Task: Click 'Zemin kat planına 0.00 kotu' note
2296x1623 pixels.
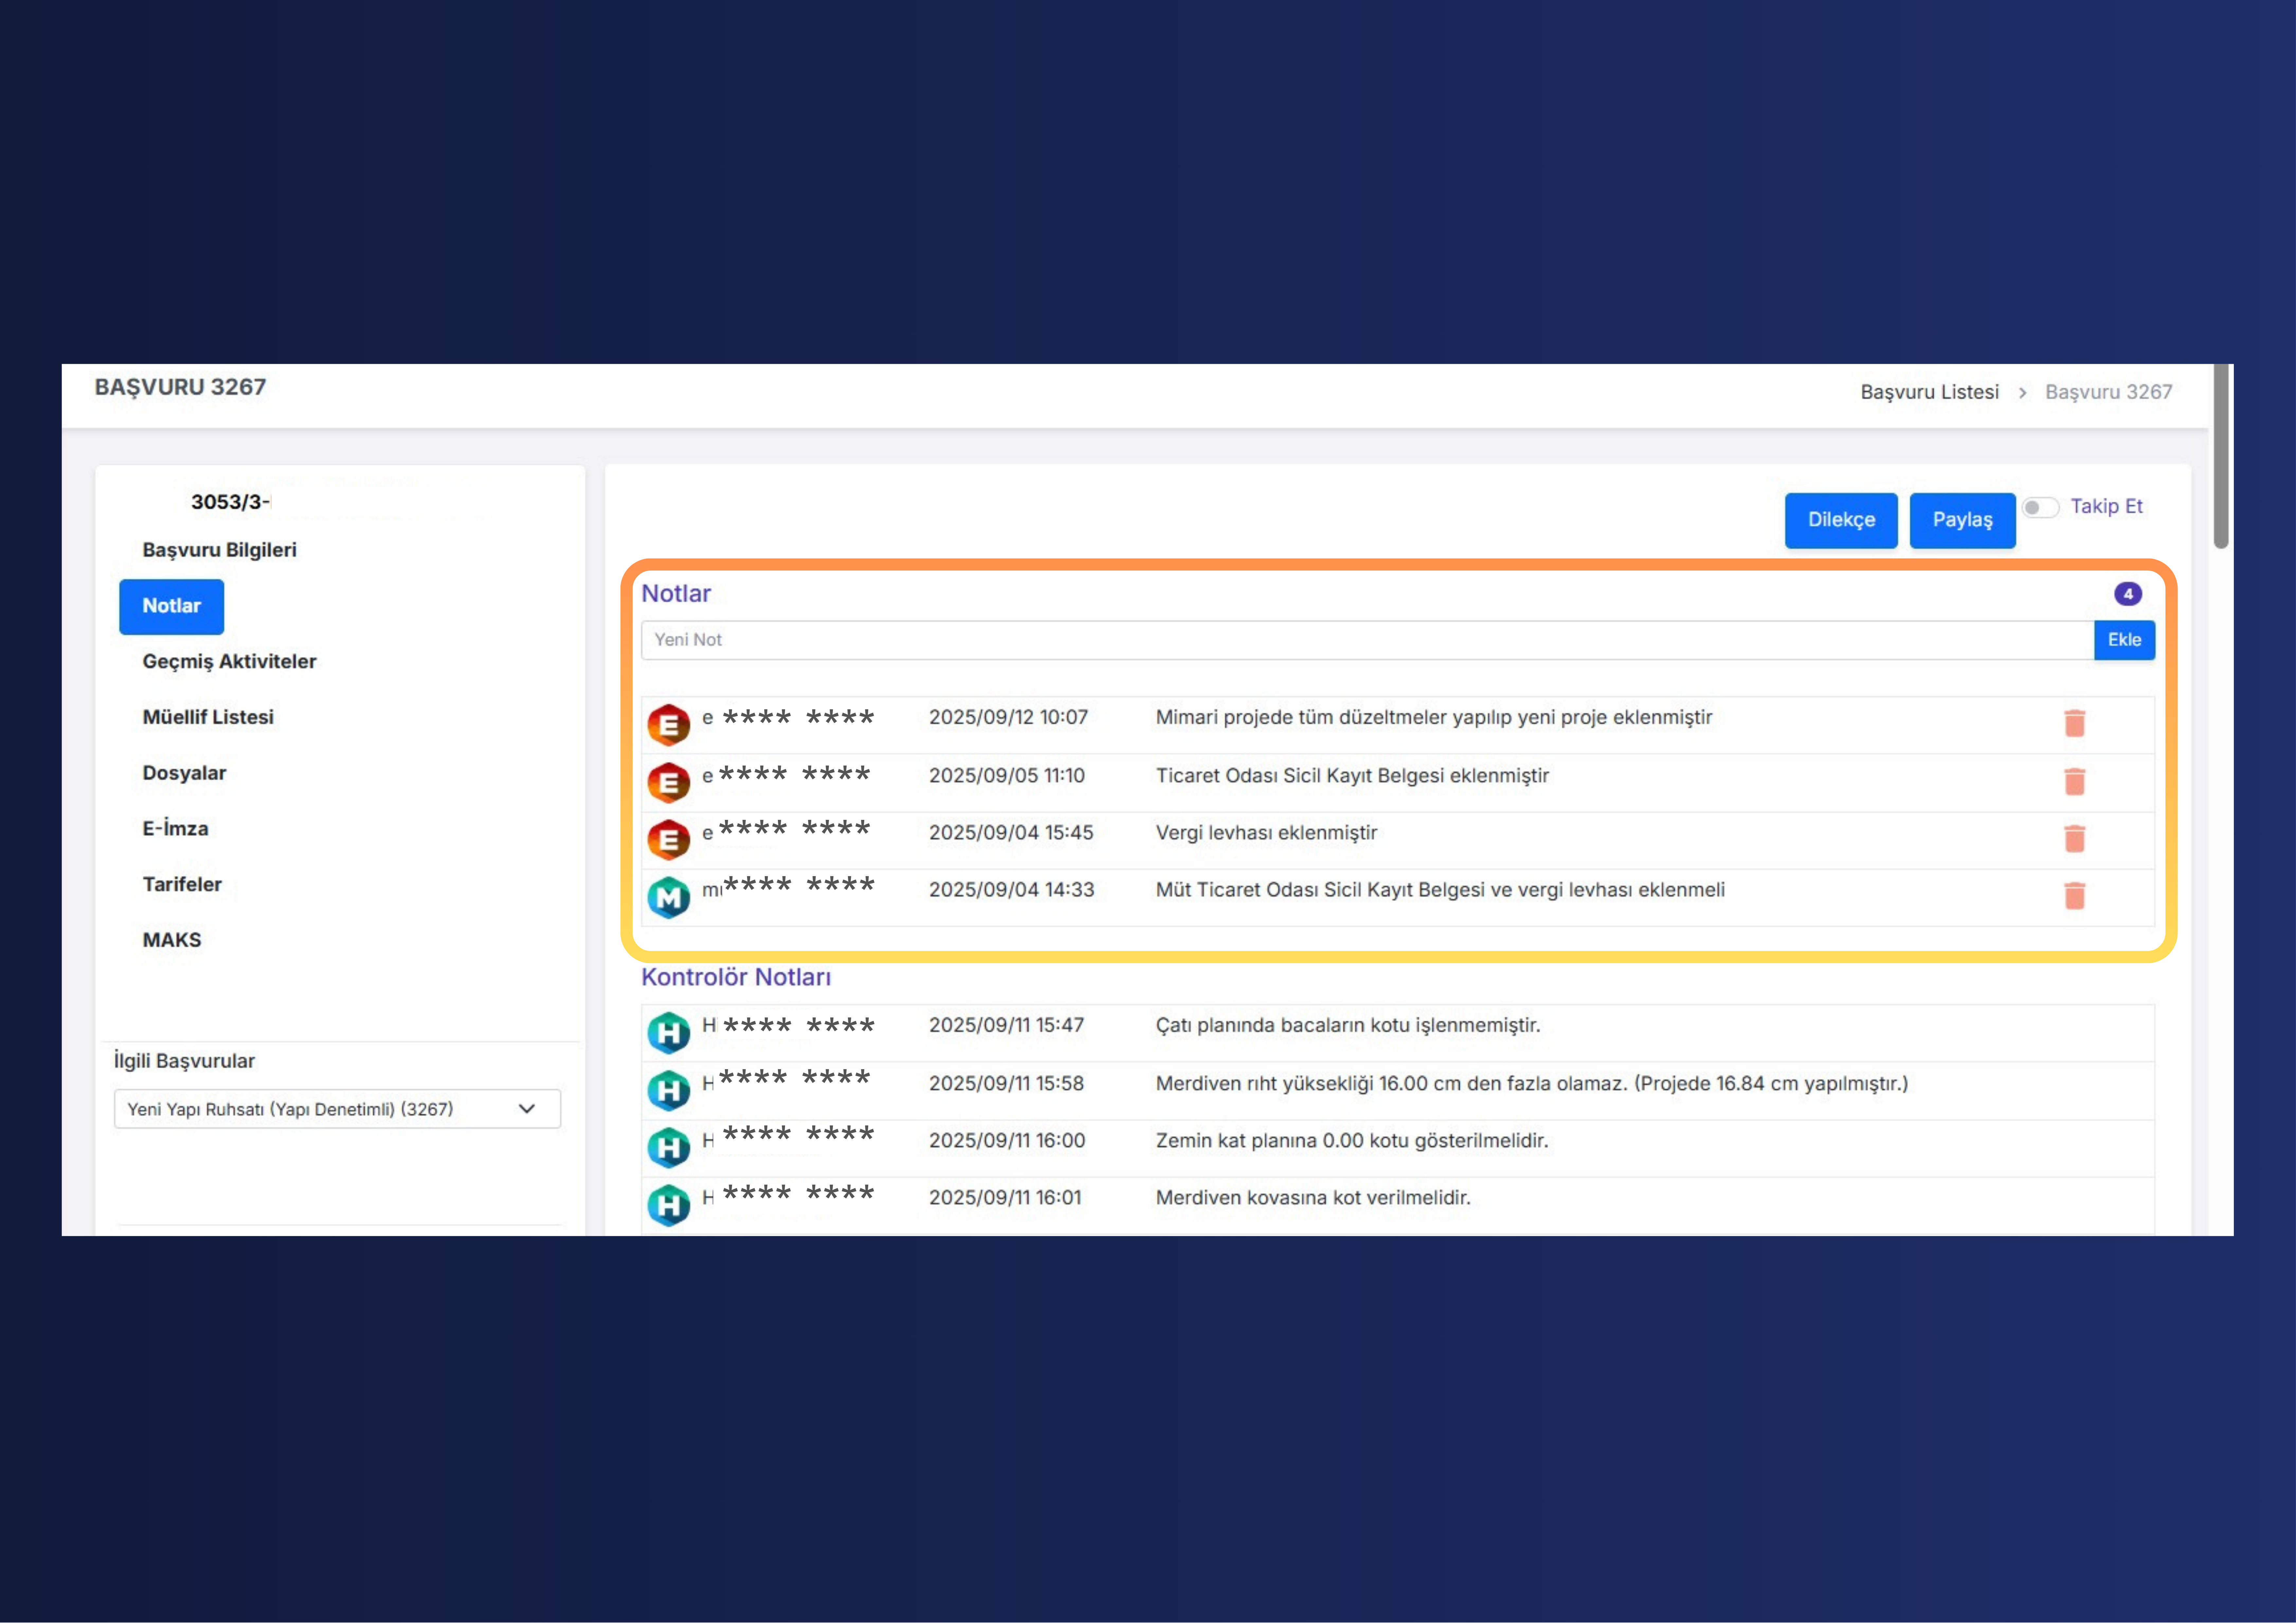Action: click(1352, 1141)
